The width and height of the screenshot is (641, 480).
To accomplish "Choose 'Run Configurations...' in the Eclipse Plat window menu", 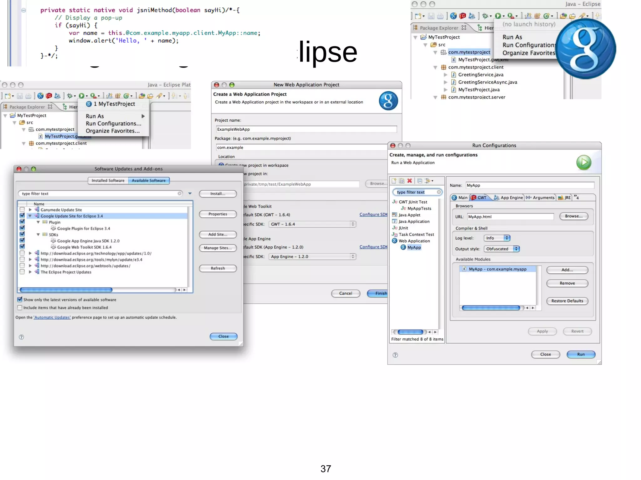I will pyautogui.click(x=113, y=124).
